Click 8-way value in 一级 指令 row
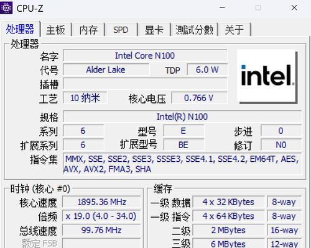 pyautogui.click(x=284, y=216)
